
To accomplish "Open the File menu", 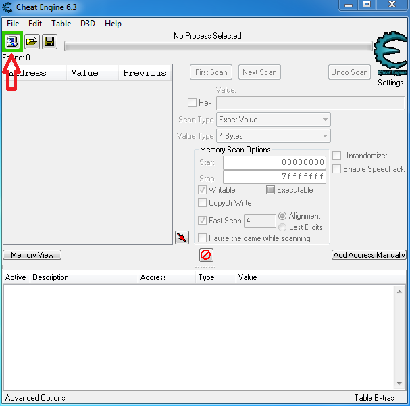I will coord(13,24).
